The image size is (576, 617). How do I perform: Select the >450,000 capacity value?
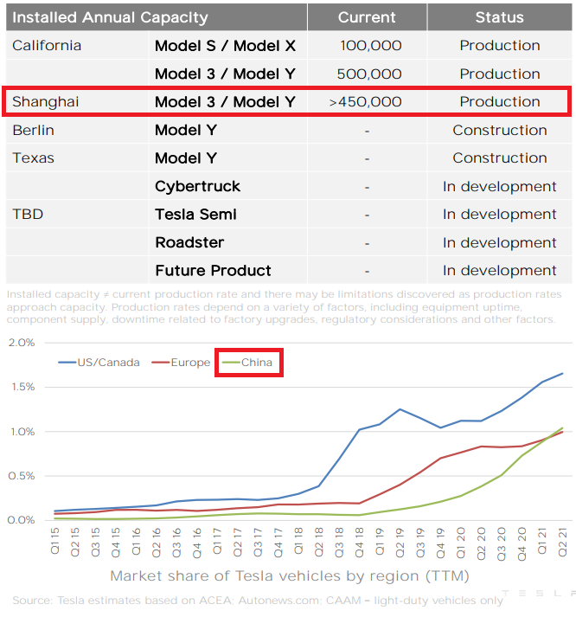click(366, 102)
